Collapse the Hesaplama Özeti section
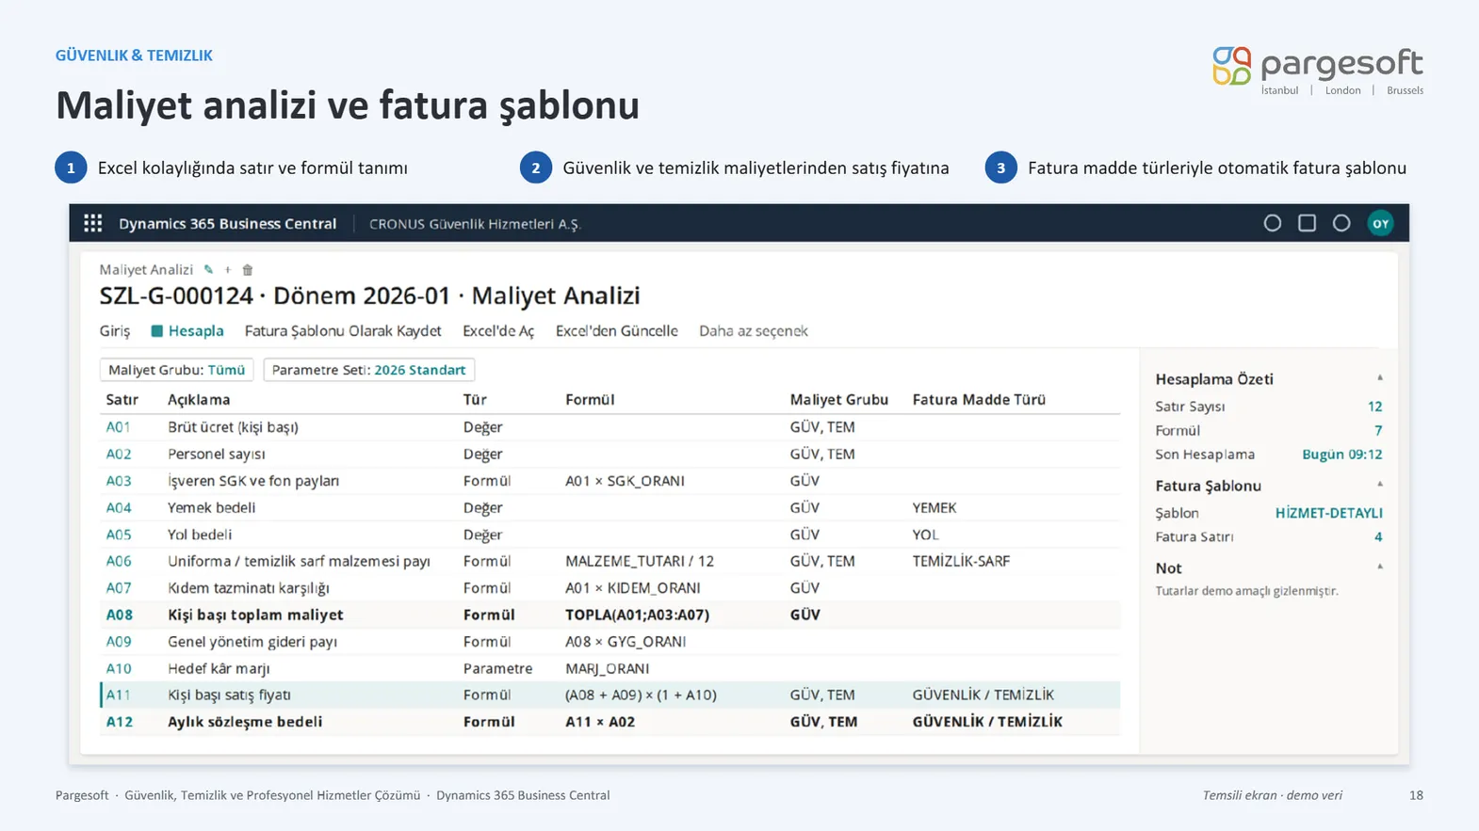Viewport: 1479px width, 831px height. pos(1380,378)
